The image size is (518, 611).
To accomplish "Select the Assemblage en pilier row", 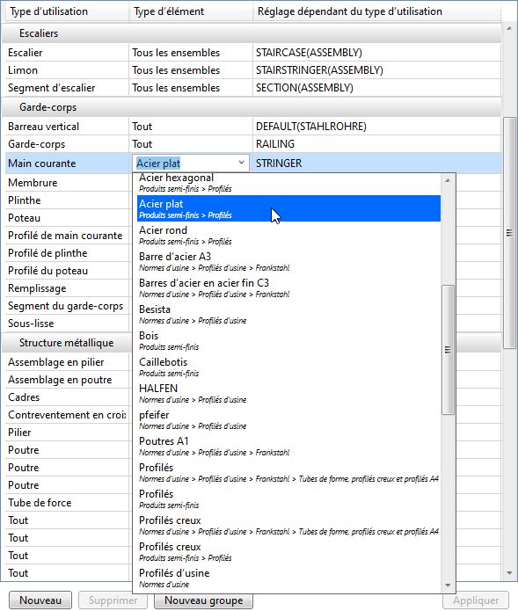I will [67, 362].
